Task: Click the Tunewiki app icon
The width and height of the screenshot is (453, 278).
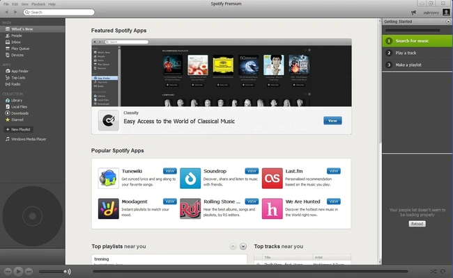Action: click(x=108, y=179)
